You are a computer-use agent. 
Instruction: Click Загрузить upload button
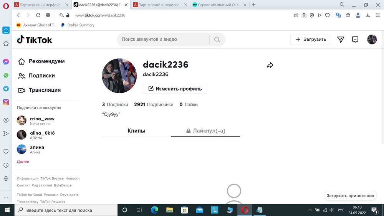[311, 40]
